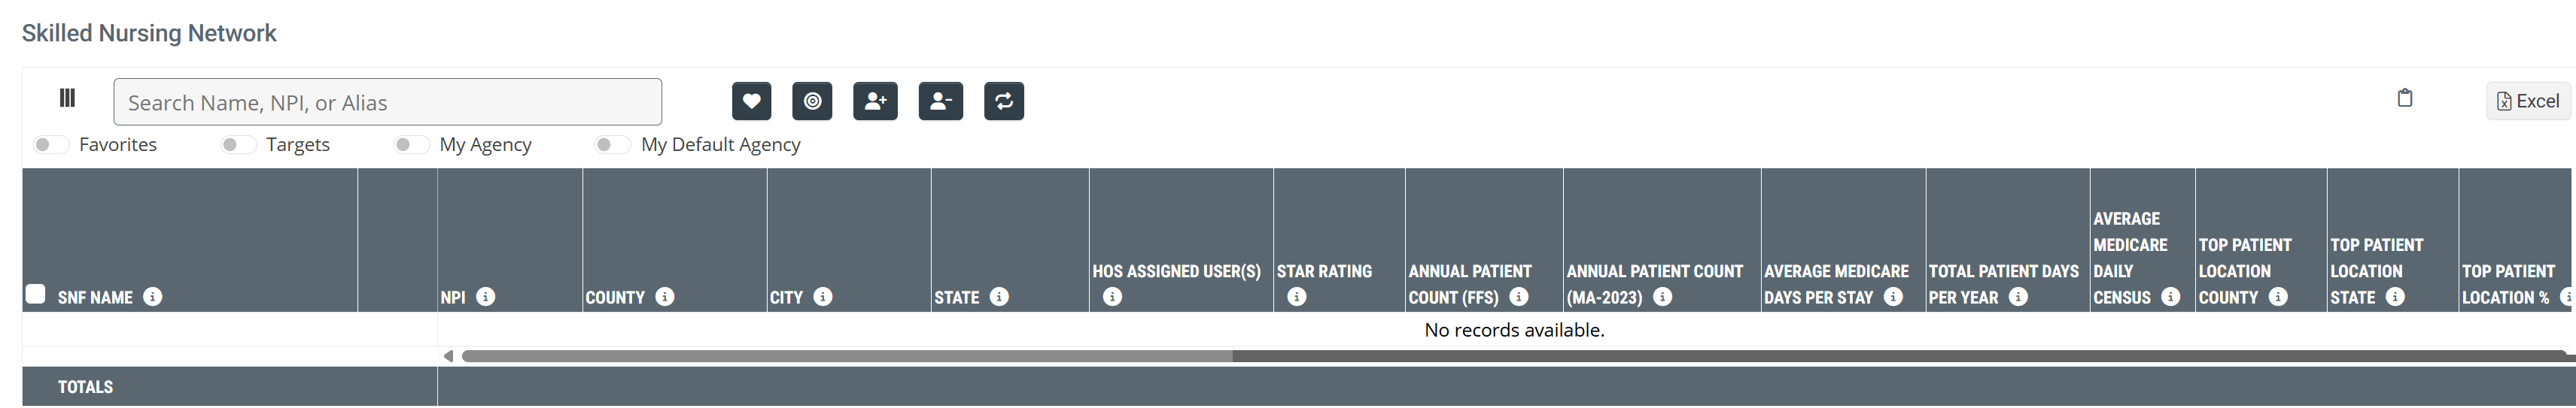Click the add user assignment icon
The width and height of the screenshot is (2576, 408).
click(875, 101)
